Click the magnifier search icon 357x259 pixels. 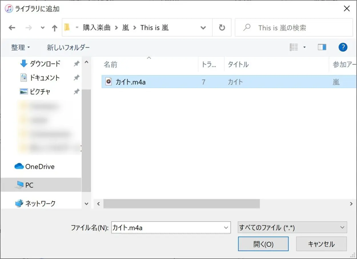tap(246, 27)
